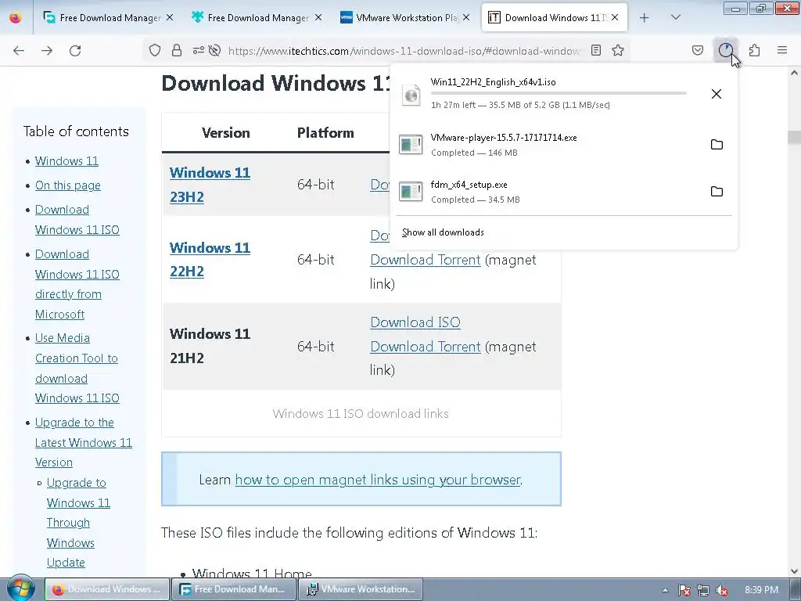This screenshot has width=801, height=601.
Task: Show the VMware-player file in its folder
Action: point(717,145)
